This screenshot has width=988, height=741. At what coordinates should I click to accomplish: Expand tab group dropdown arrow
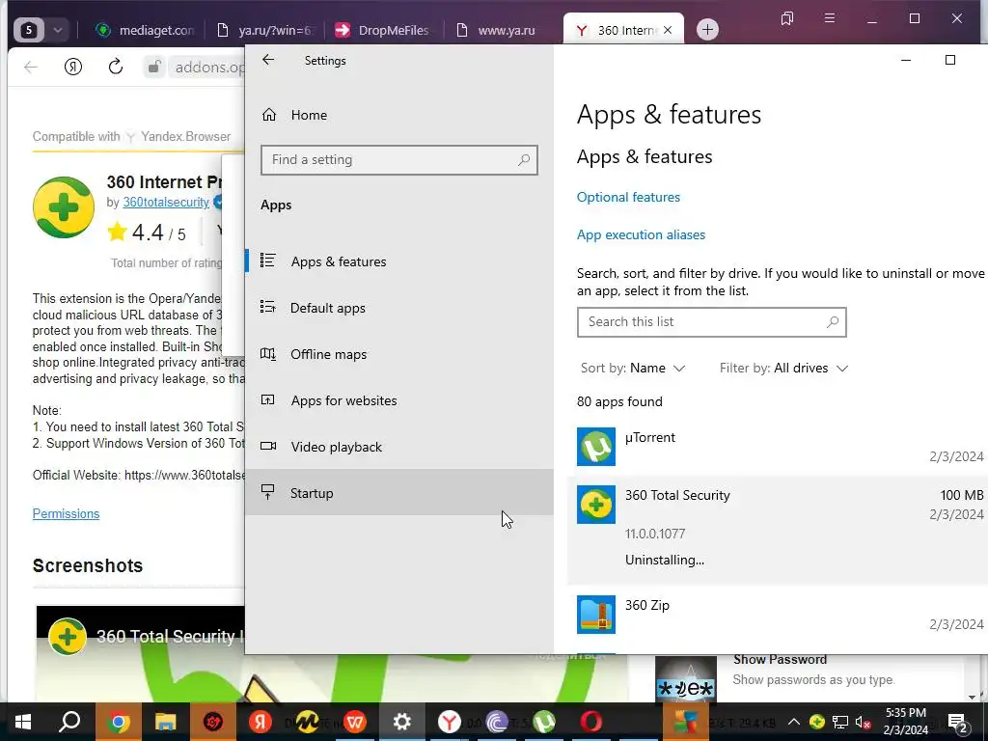[57, 30]
